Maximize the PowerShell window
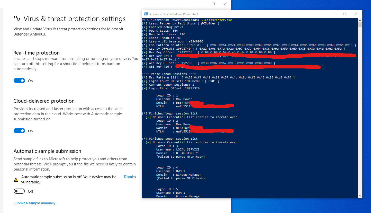The image size is (371, 213). 345,14
